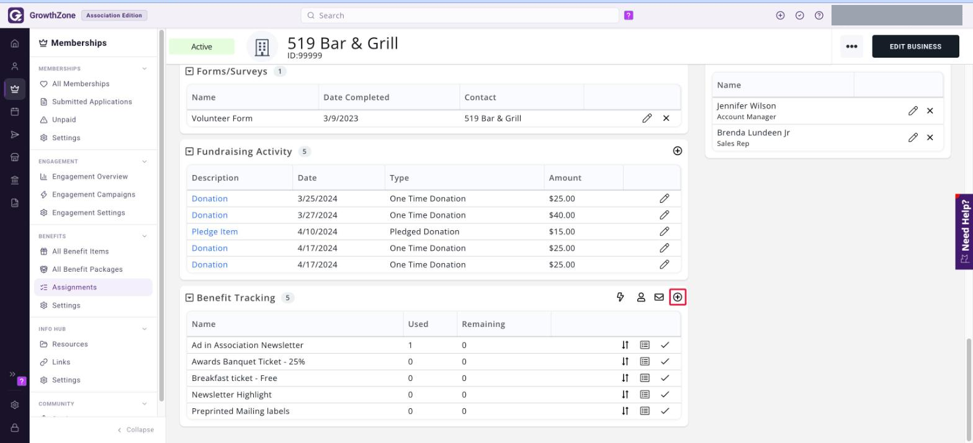The image size is (973, 443).
Task: Add a new Fundraising Activity entry
Action: point(678,151)
